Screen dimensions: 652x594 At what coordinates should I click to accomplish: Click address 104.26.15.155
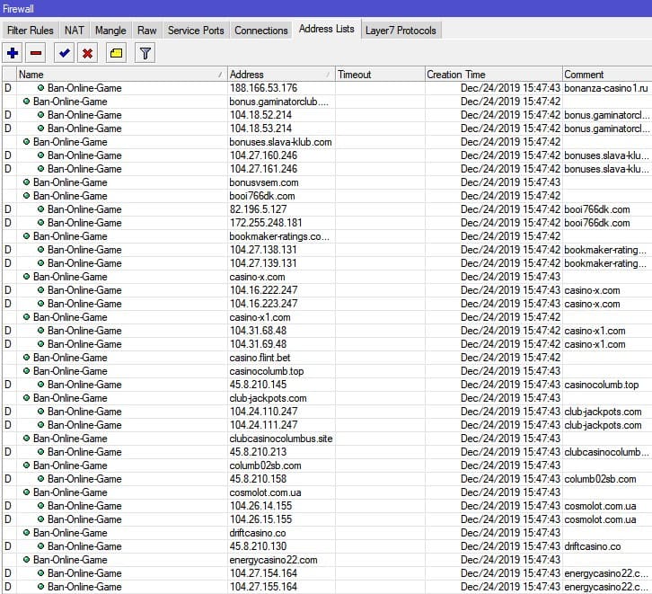pos(260,519)
